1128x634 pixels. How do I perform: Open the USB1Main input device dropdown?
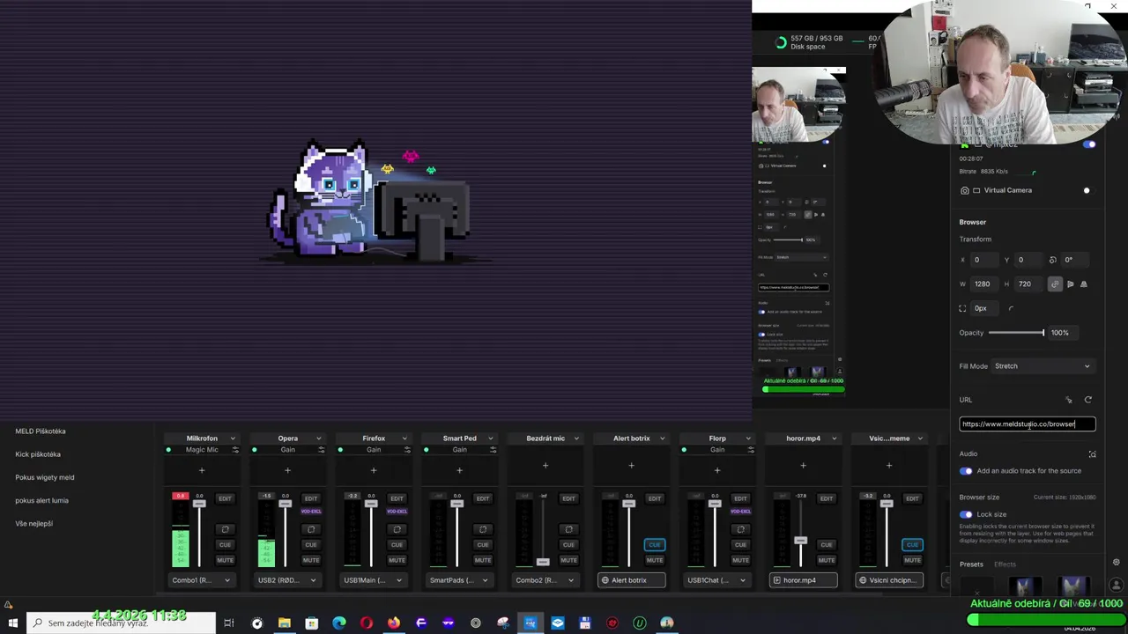point(374,580)
